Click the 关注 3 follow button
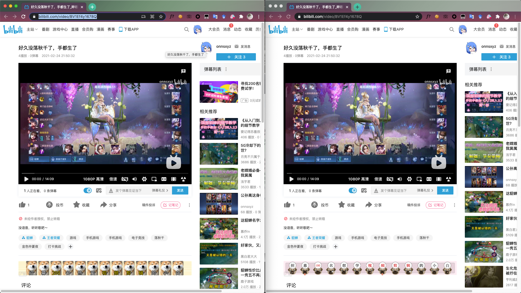The image size is (521, 293). click(236, 57)
